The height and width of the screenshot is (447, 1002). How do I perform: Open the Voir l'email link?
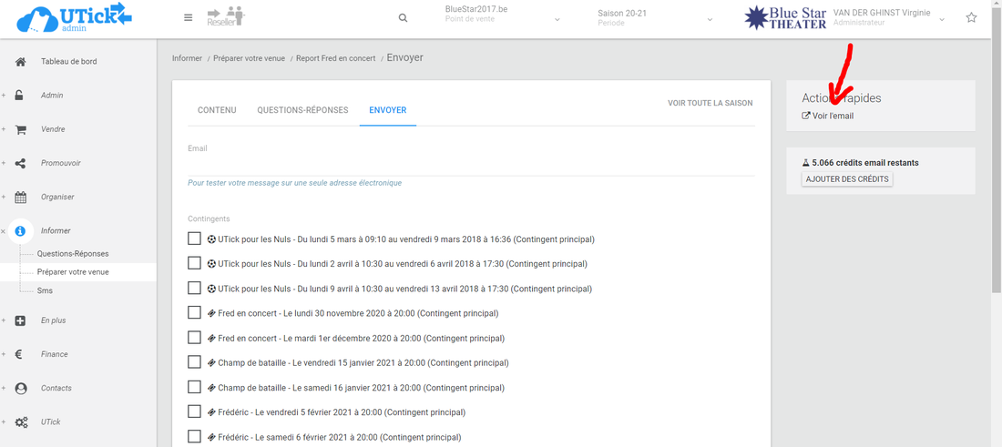click(832, 116)
